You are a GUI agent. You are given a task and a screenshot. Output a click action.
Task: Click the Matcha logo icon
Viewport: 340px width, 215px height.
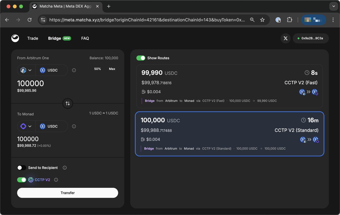pyautogui.click(x=15, y=38)
